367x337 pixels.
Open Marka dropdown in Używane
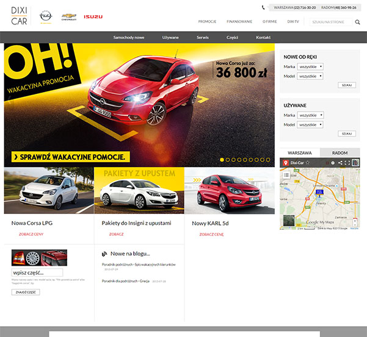(311, 115)
